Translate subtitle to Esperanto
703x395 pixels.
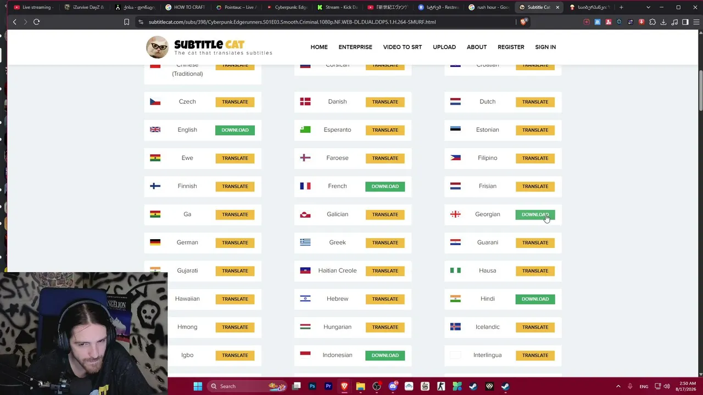coord(385,130)
